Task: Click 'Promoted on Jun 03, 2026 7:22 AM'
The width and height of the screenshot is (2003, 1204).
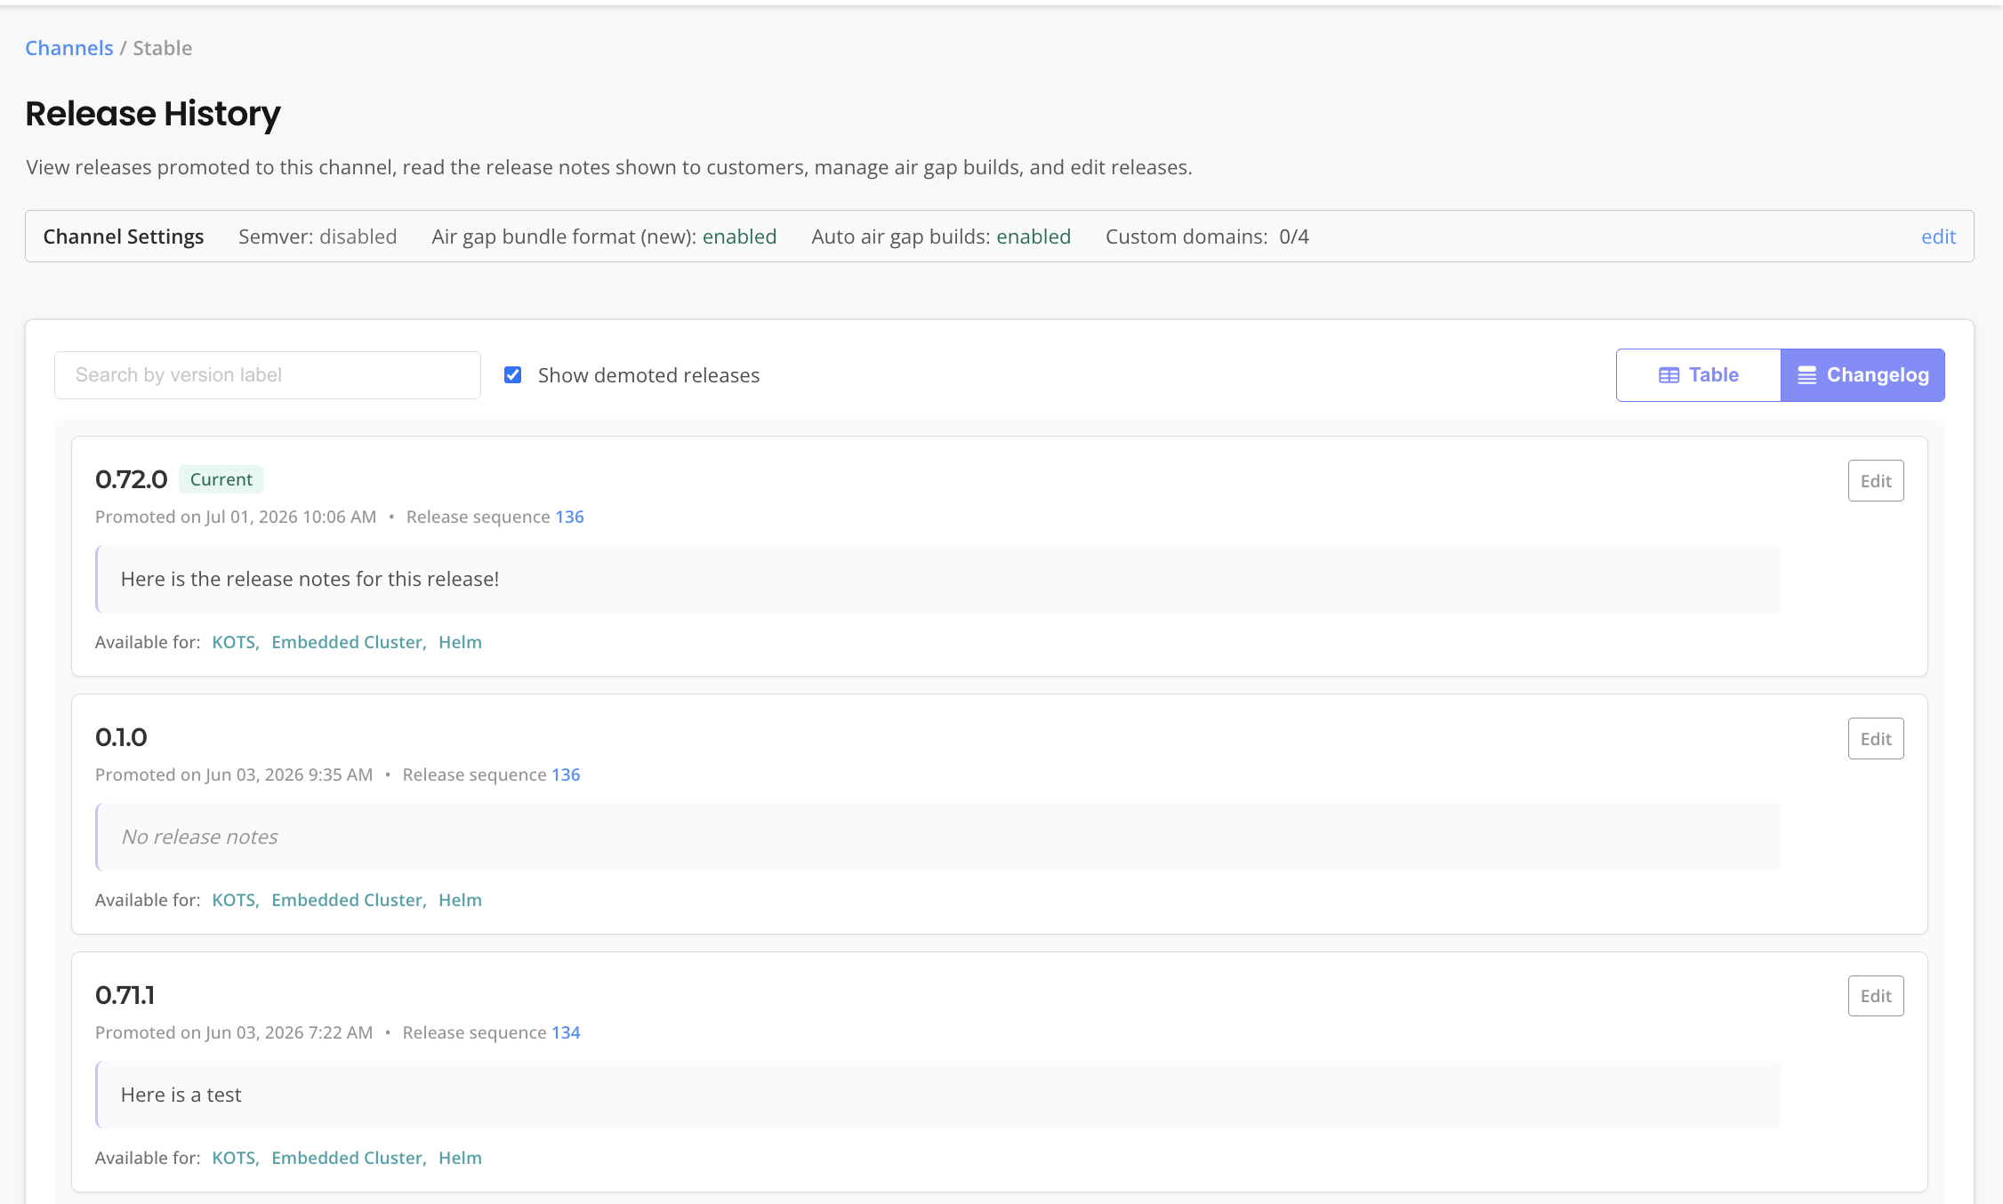Action: (x=234, y=1032)
